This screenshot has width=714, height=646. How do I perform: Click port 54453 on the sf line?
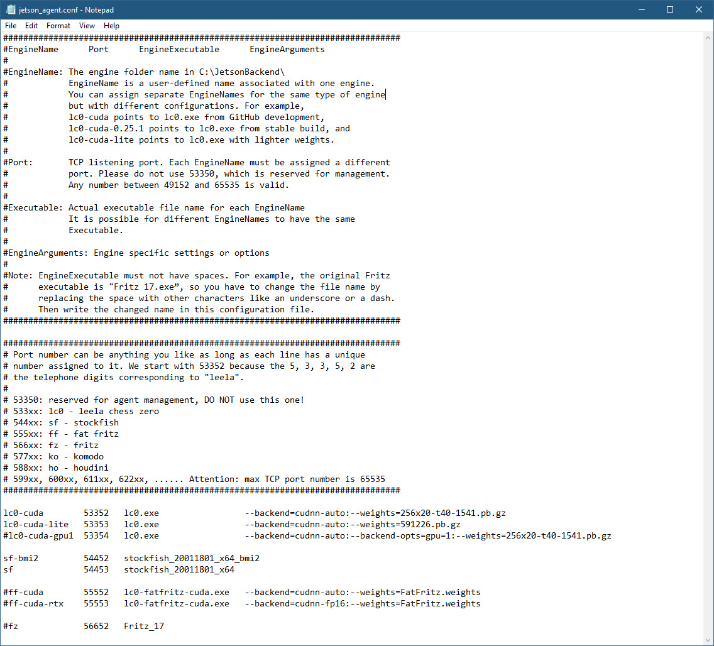pyautogui.click(x=96, y=570)
